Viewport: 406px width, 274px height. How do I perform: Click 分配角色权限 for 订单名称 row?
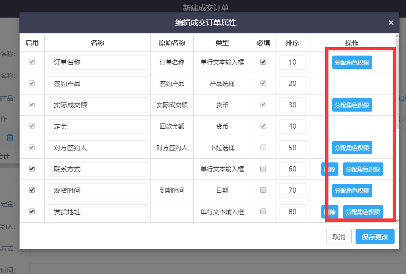pos(352,62)
